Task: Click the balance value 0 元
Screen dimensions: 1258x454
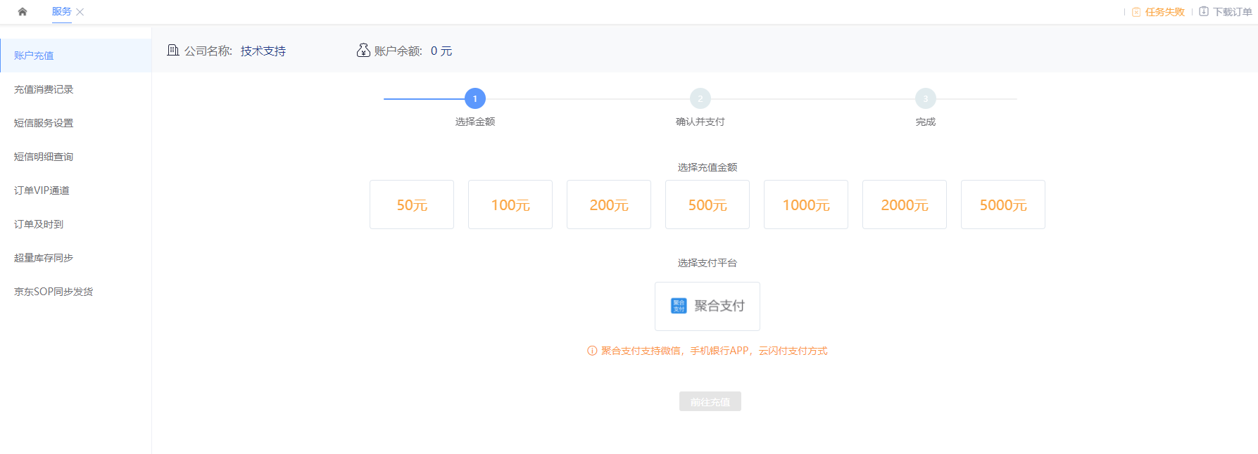Action: pos(441,51)
